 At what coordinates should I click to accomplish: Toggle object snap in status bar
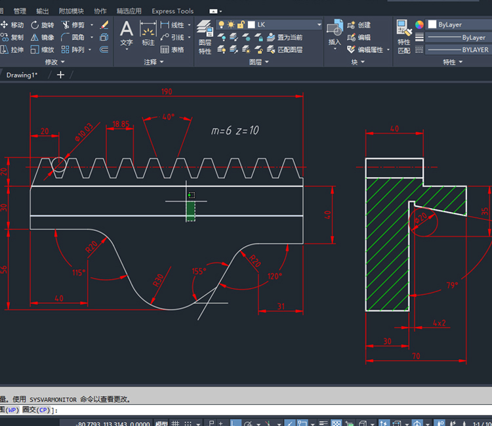click(303, 423)
